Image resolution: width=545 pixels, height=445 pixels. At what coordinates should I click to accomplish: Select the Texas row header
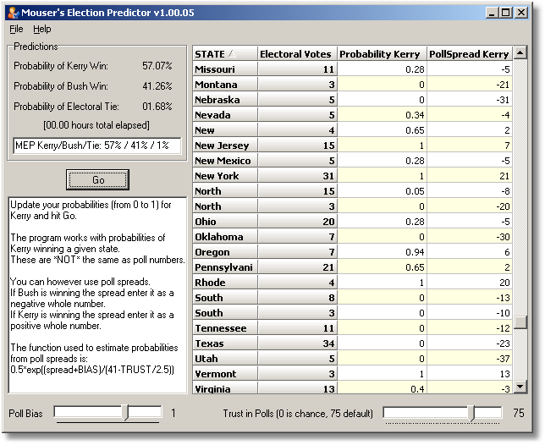(x=225, y=343)
